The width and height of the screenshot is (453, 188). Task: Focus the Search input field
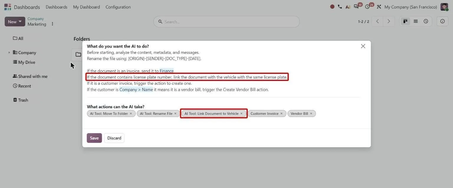(x=226, y=22)
